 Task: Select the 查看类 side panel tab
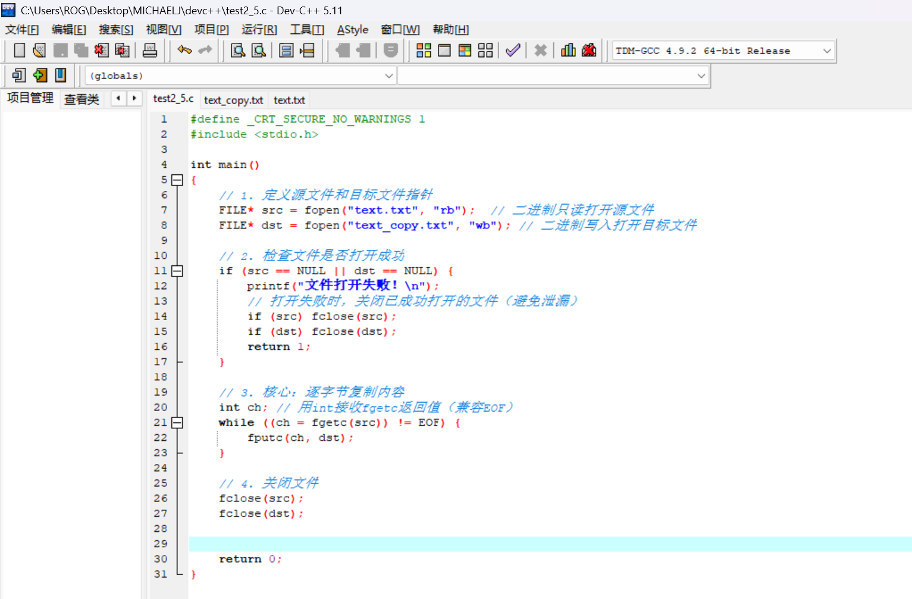click(x=82, y=99)
